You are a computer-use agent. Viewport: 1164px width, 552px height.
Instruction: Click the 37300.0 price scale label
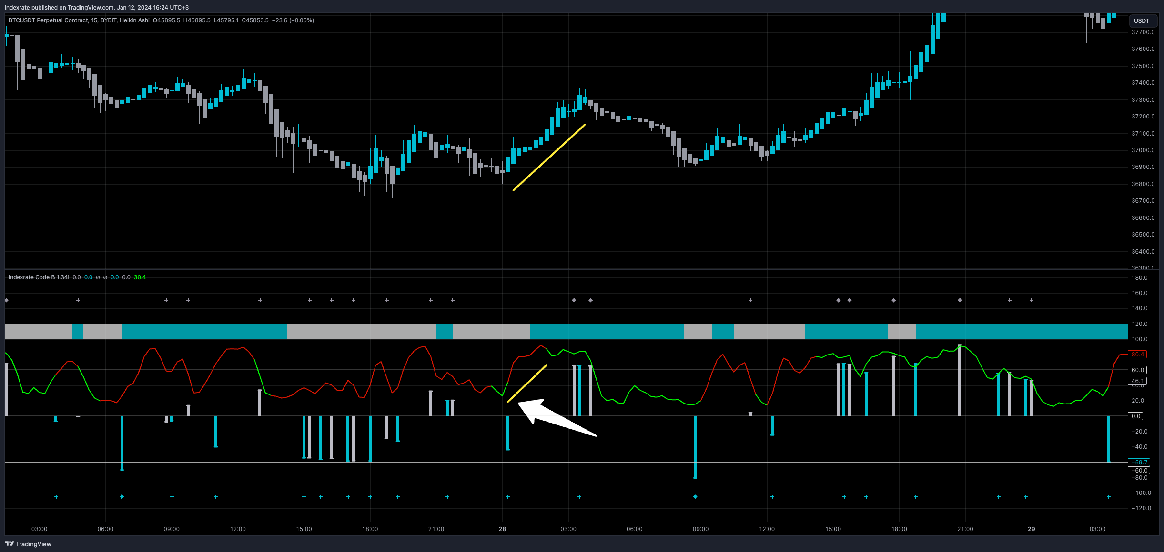click(1143, 100)
